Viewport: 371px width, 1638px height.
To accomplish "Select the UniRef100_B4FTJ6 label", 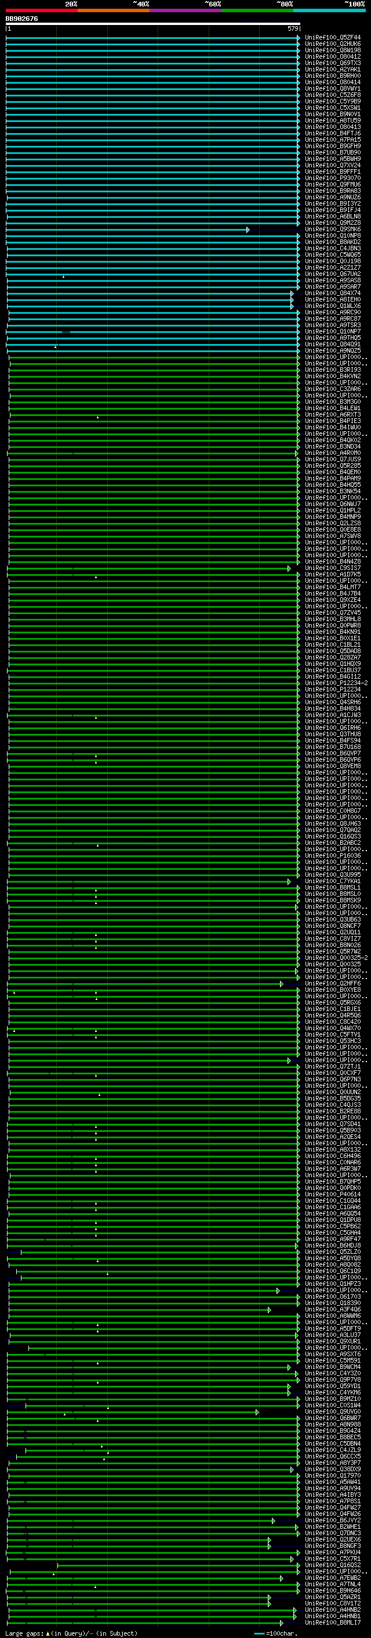I will point(333,134).
